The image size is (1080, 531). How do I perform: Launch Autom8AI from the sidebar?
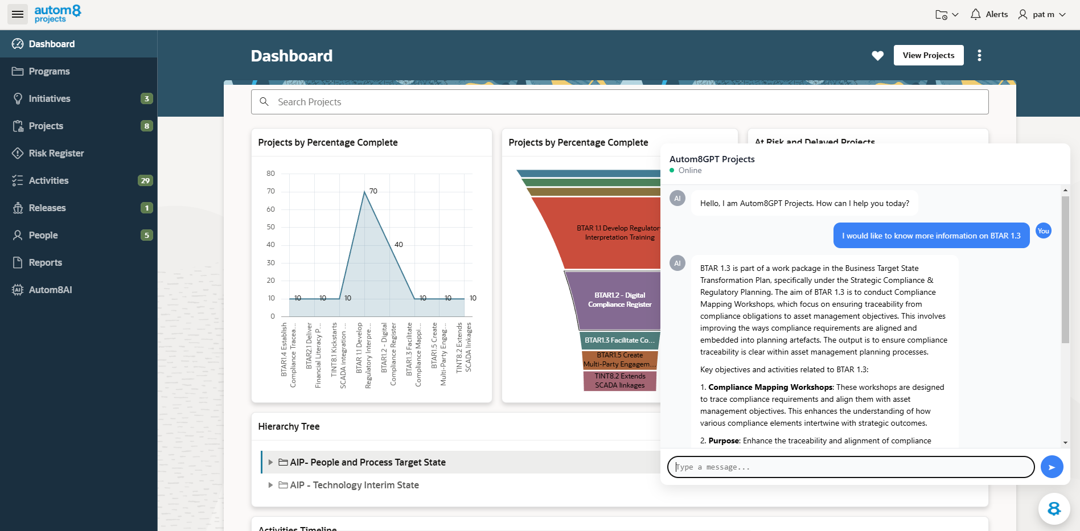pyautogui.click(x=50, y=290)
